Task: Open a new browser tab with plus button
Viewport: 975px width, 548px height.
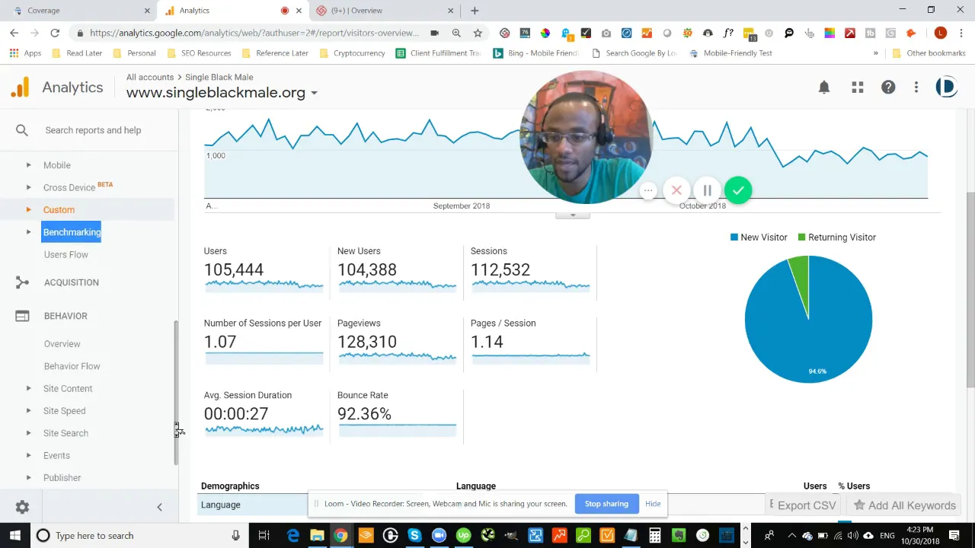Action: 475,11
